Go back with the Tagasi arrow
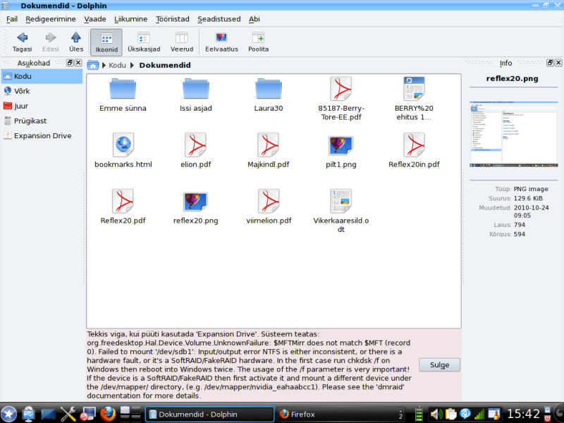Screen dimensions: 564x423 point(22,42)
